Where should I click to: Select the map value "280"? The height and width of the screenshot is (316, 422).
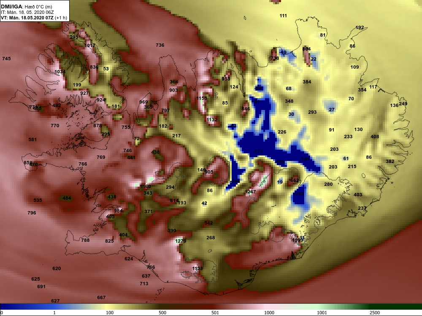328,184
